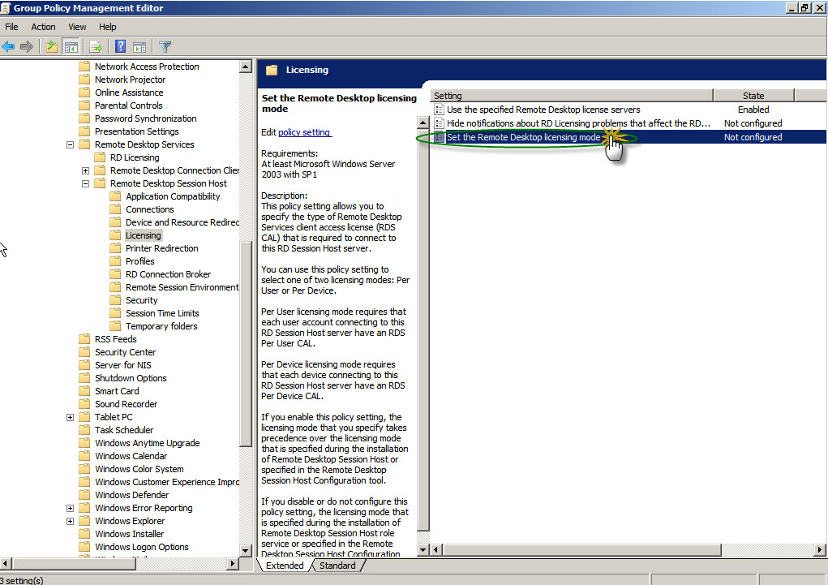Click the folder icon next to RSS Feeds
This screenshot has height=585, width=828.
point(84,339)
